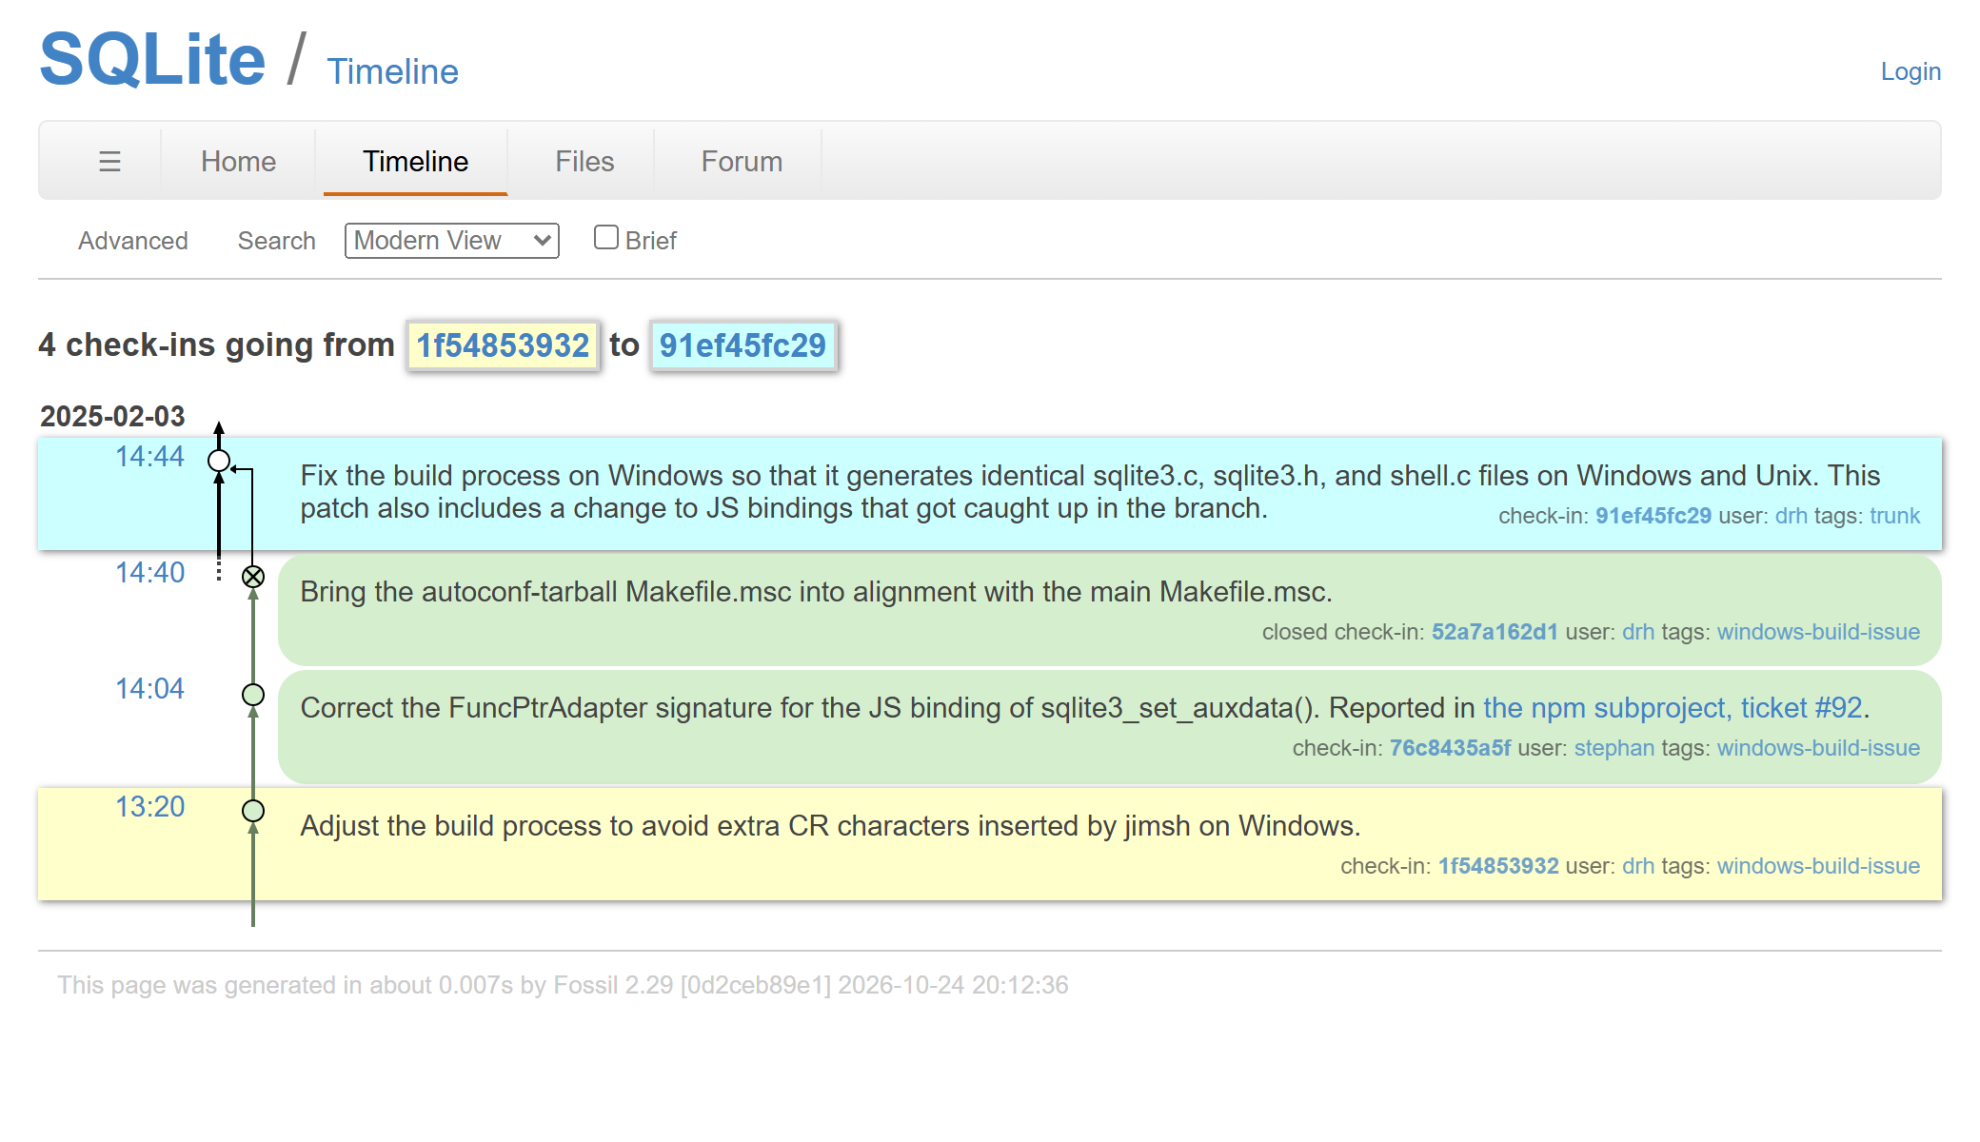
Task: Toggle the Brief checkbox
Action: point(606,237)
